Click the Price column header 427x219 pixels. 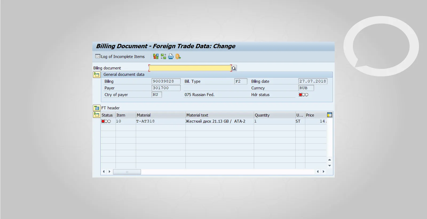click(x=316, y=115)
